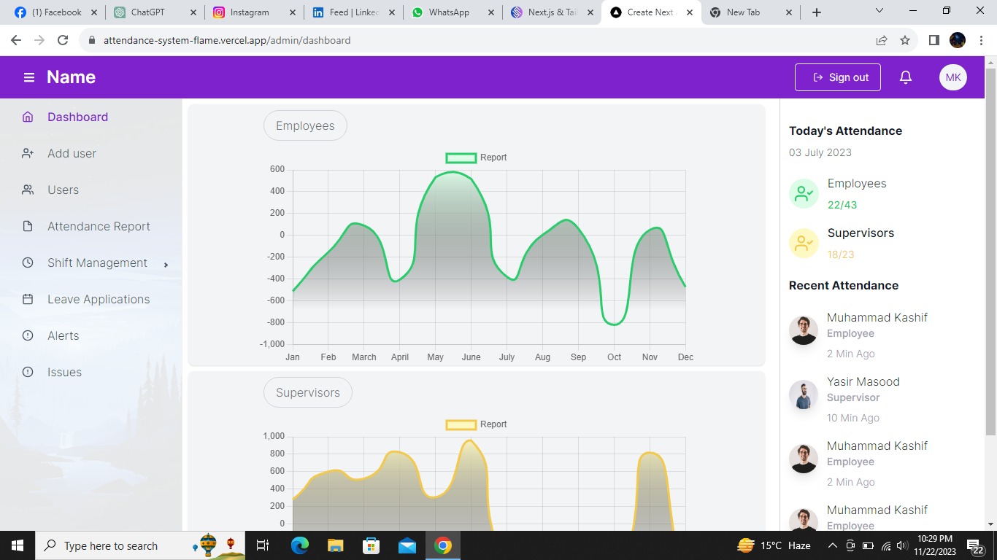Open File Explorer from the taskbar
The width and height of the screenshot is (997, 560).
pos(335,545)
